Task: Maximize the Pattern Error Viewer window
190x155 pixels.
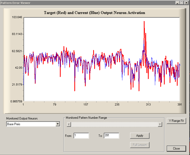Action: point(181,3)
